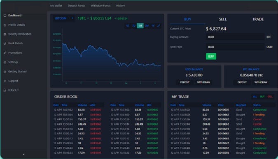
Task: Click the Bank Details sidebar icon
Action: point(5,43)
